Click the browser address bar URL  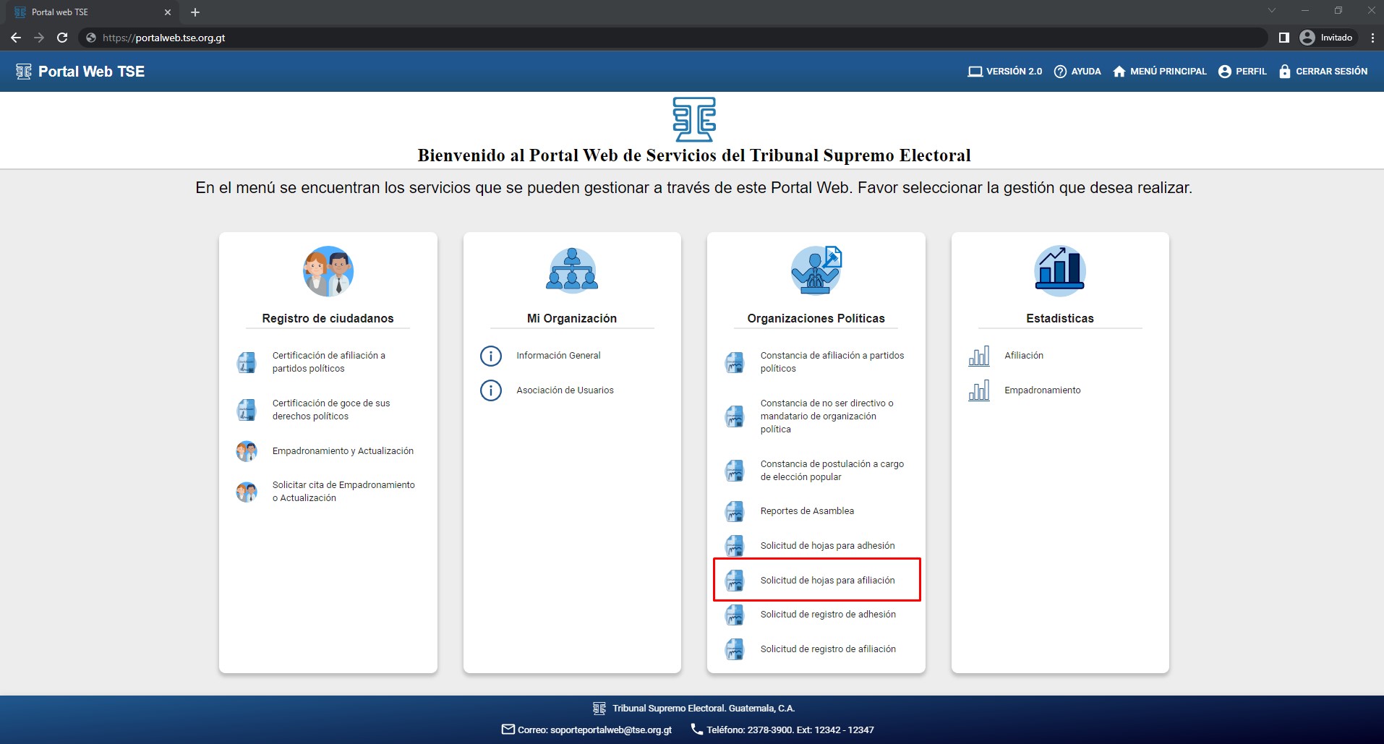[x=163, y=38]
